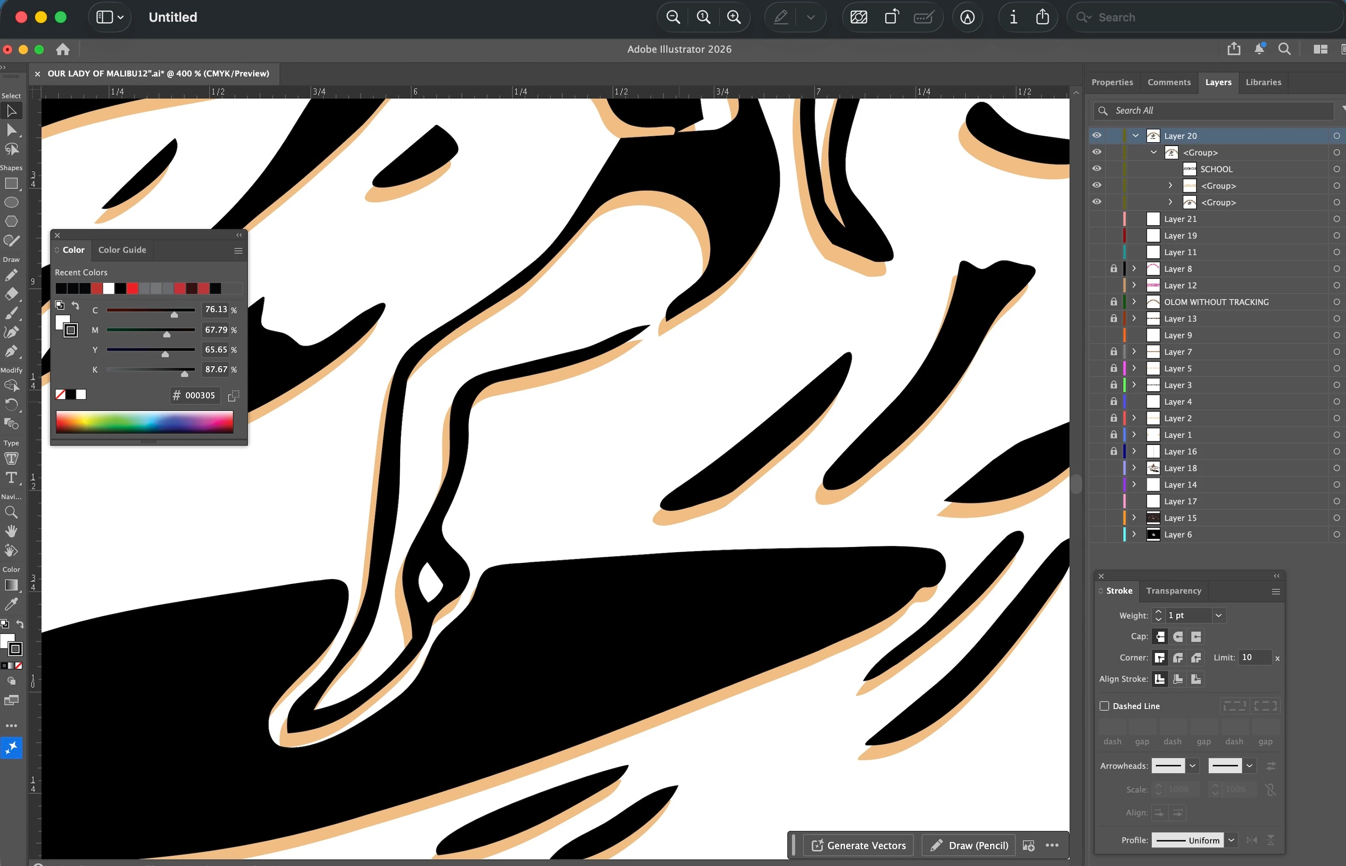
Task: Select the Eyedropper tool
Action: pyautogui.click(x=11, y=604)
